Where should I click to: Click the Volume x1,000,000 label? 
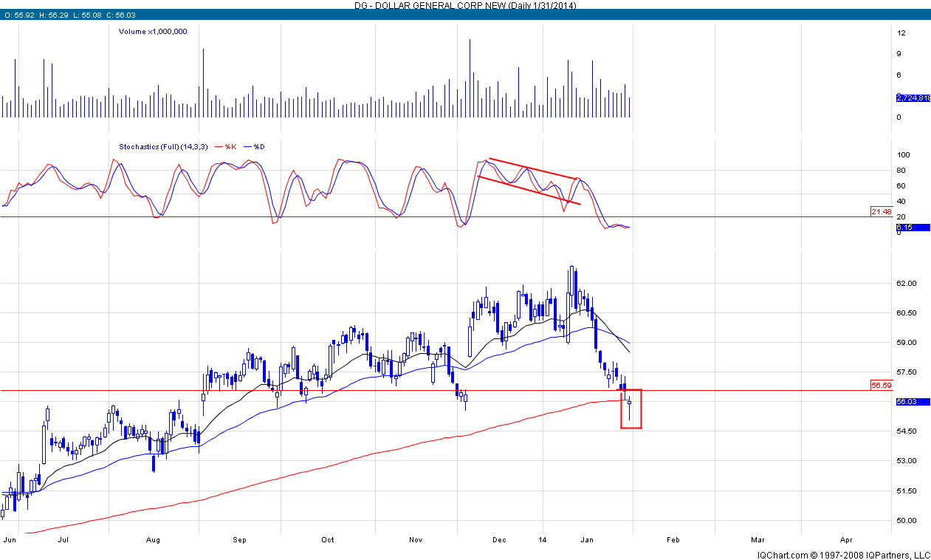click(x=153, y=31)
